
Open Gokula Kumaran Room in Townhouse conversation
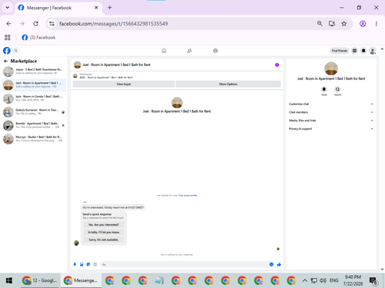pyautogui.click(x=34, y=112)
